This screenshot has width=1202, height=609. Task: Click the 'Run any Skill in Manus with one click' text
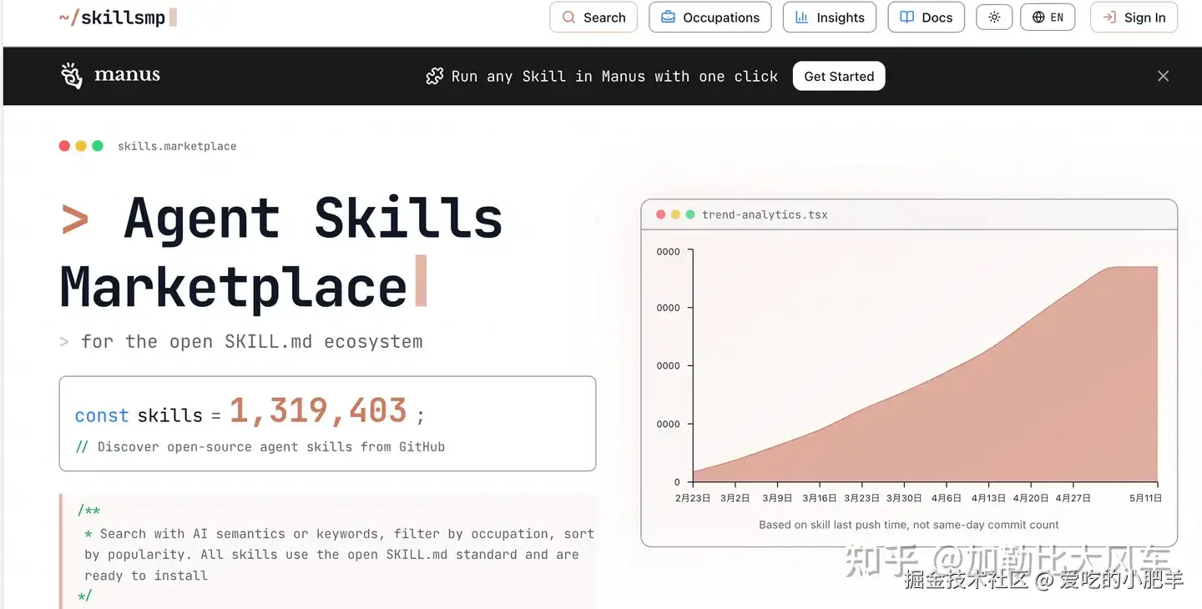(x=614, y=76)
